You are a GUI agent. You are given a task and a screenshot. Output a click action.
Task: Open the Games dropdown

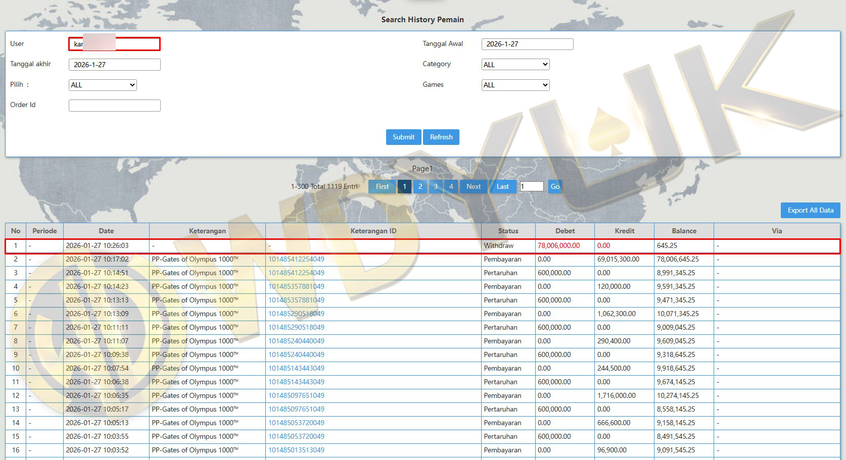[x=515, y=85]
